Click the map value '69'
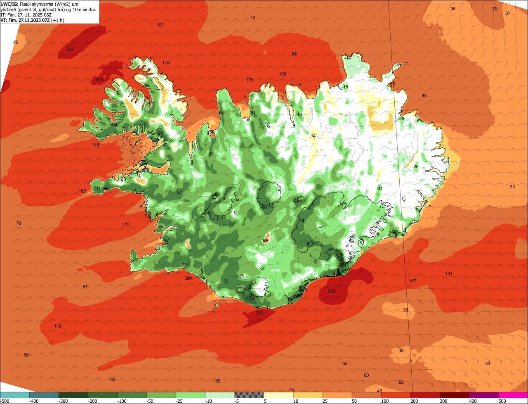 tap(218, 381)
